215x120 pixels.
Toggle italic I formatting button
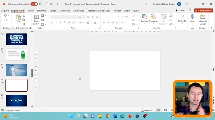click(x=56, y=22)
